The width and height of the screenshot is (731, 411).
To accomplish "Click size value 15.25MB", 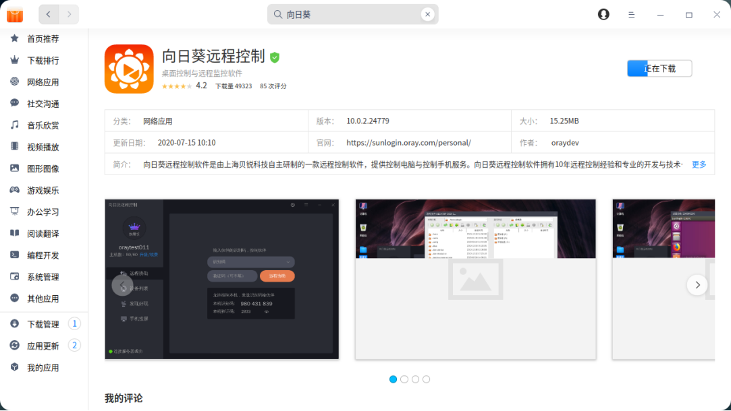I will (564, 121).
